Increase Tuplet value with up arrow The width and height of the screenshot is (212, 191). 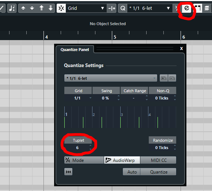pyautogui.click(x=90, y=145)
